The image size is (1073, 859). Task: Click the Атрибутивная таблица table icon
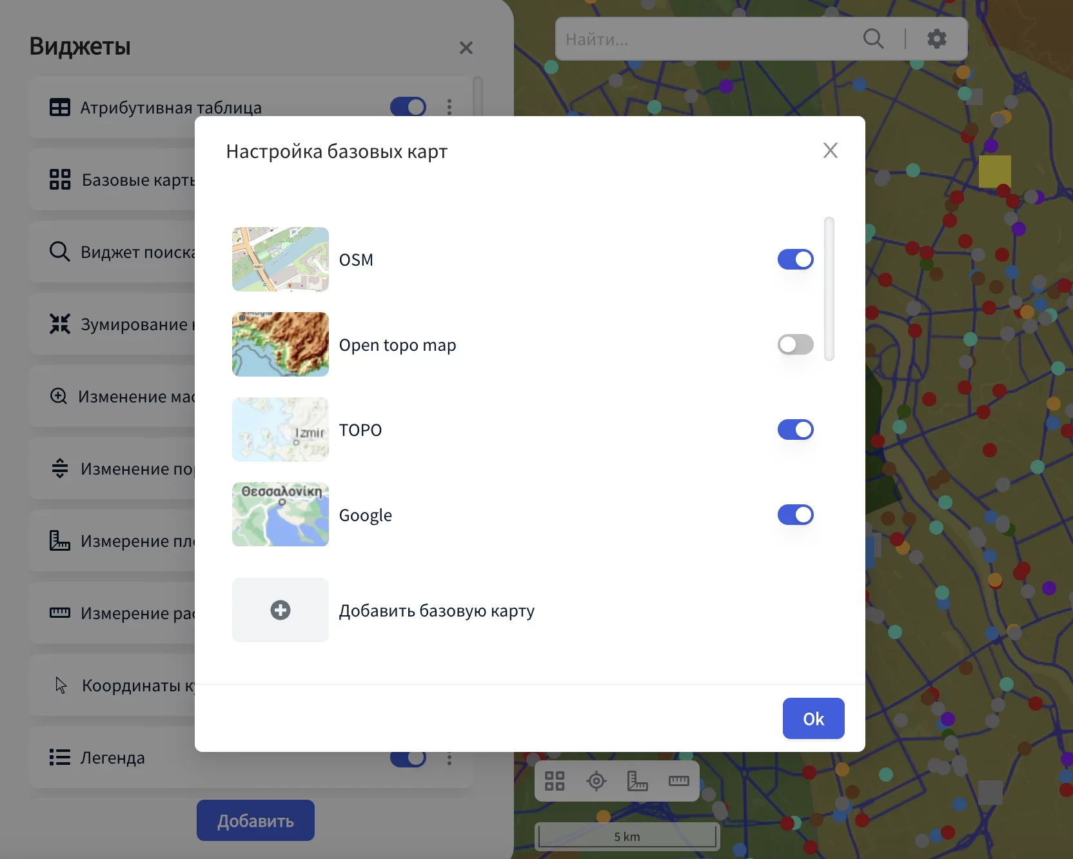[60, 108]
